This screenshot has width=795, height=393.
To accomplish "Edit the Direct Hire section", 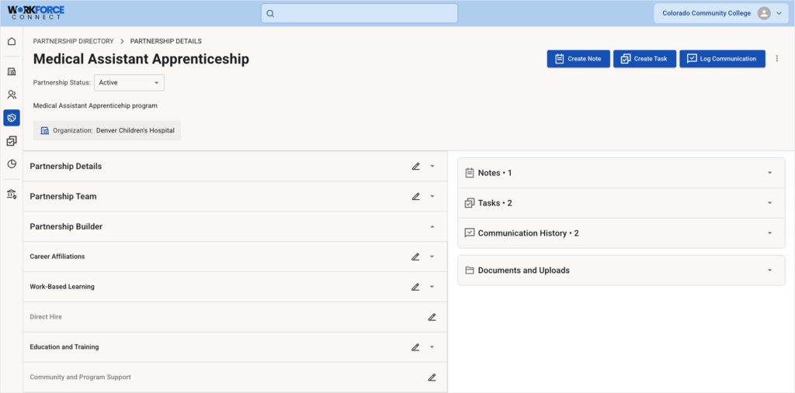I will [432, 317].
